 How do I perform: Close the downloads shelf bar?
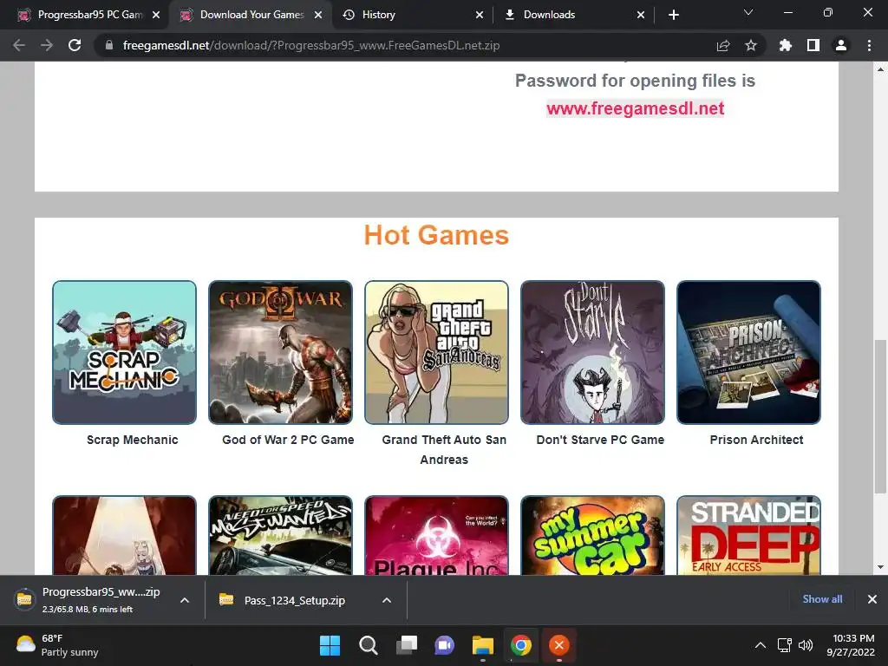click(x=872, y=599)
